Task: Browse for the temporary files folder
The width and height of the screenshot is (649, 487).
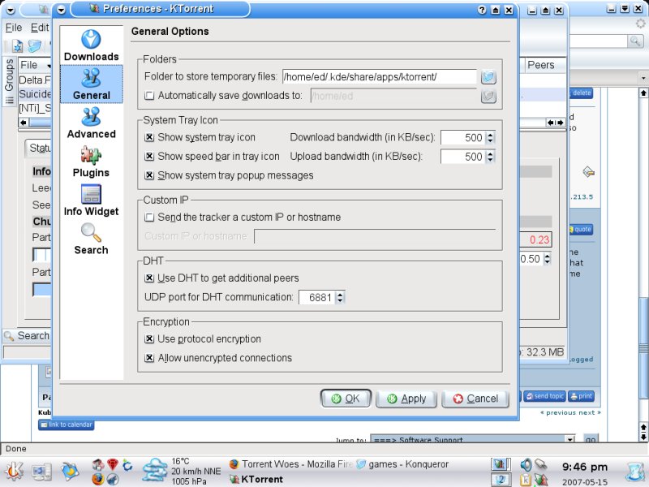Action: click(x=488, y=77)
